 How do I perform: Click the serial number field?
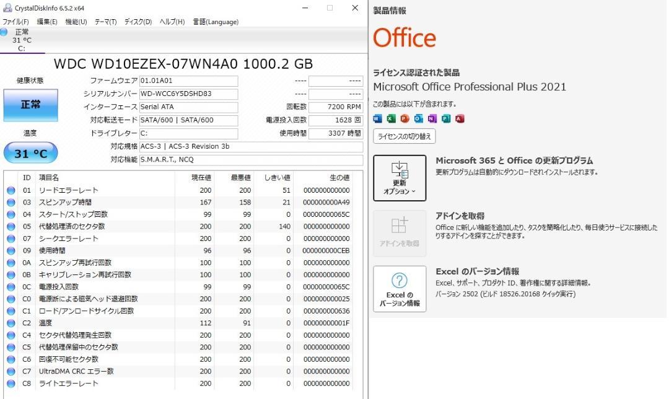[x=188, y=94]
